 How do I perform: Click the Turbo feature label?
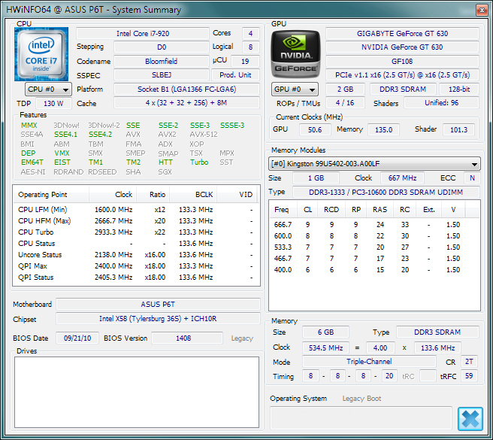coord(199,162)
